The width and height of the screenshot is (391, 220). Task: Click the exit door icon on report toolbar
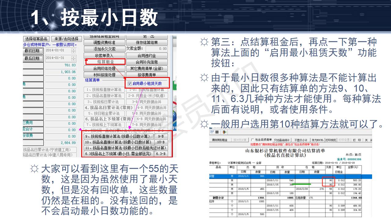[x=224, y=132]
